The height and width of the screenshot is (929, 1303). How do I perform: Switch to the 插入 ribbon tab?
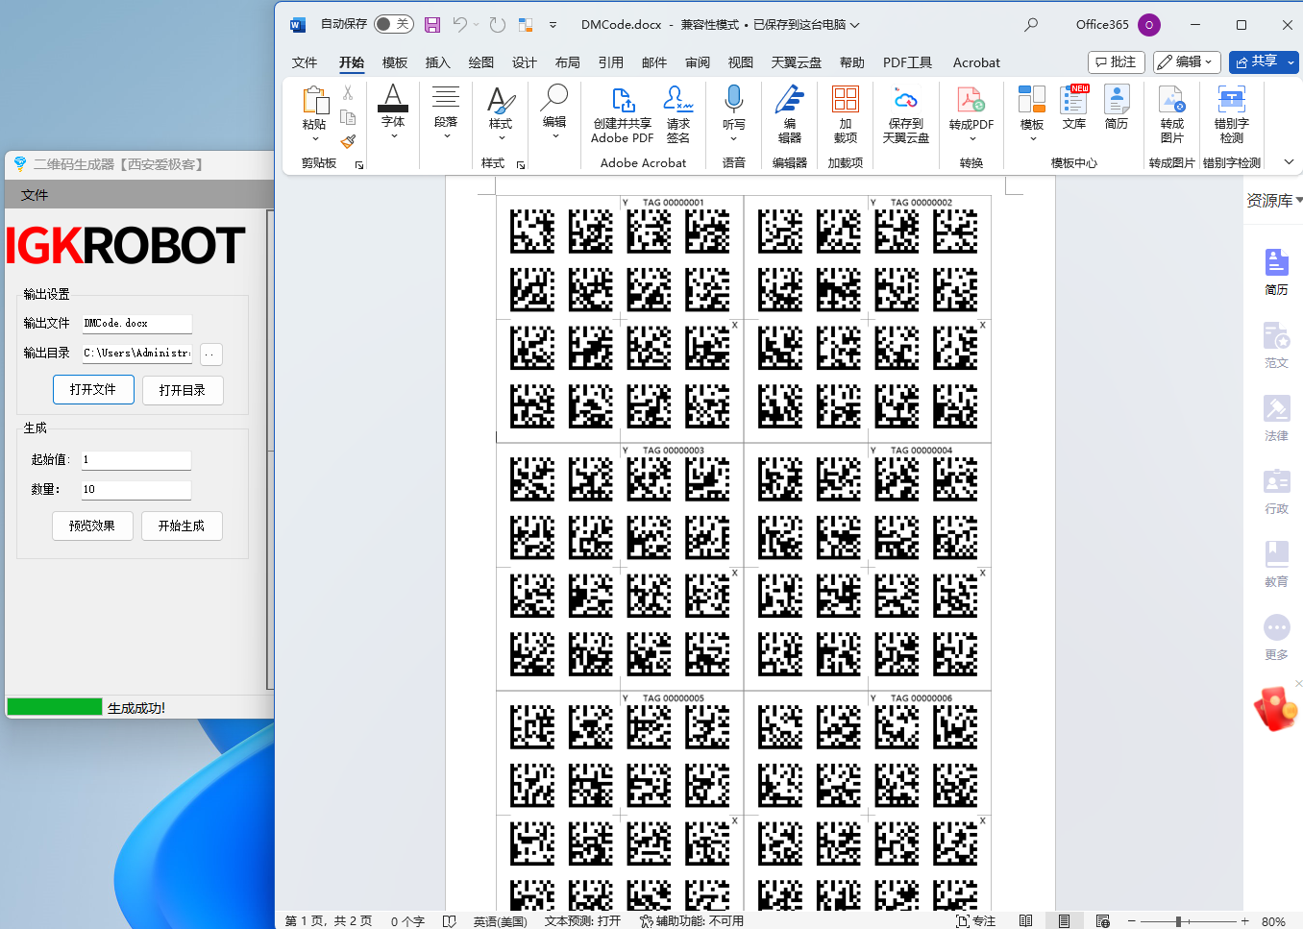pyautogui.click(x=437, y=62)
